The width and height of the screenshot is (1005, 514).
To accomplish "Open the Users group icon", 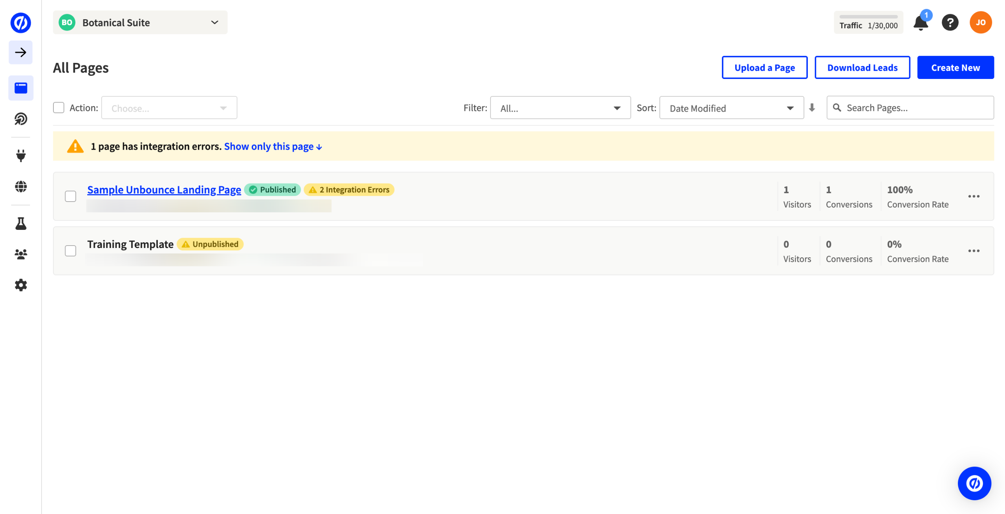I will (20, 254).
